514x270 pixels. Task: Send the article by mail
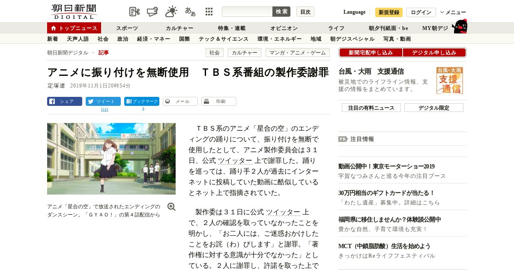(x=180, y=102)
